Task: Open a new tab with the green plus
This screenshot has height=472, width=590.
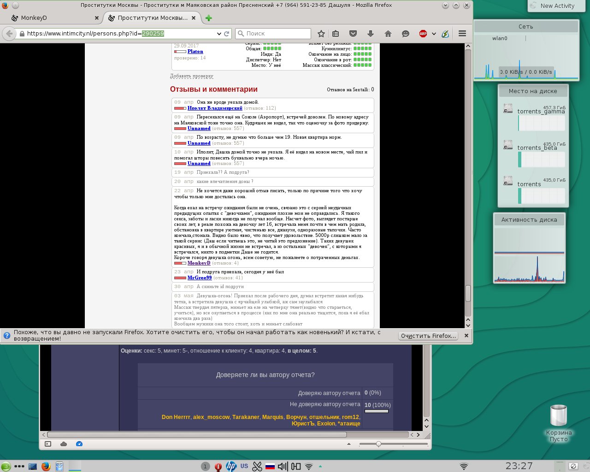Action: tap(209, 18)
